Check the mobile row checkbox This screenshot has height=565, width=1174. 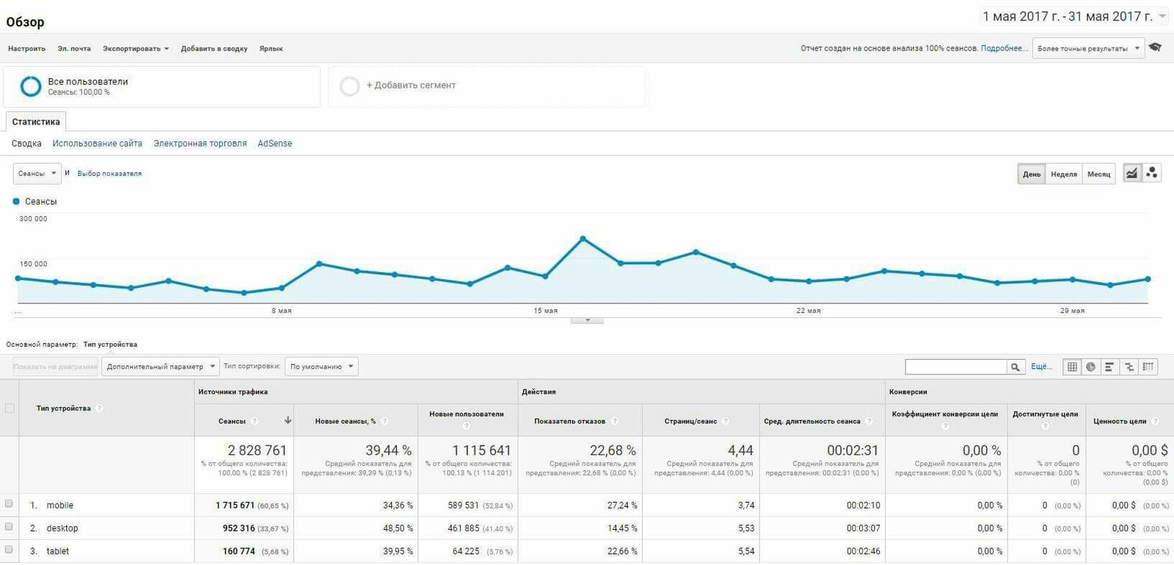click(x=9, y=504)
